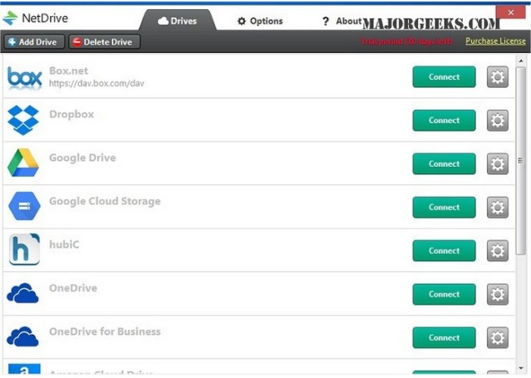
Task: Click the Google Cloud Storage hexagon icon
Action: 24,206
